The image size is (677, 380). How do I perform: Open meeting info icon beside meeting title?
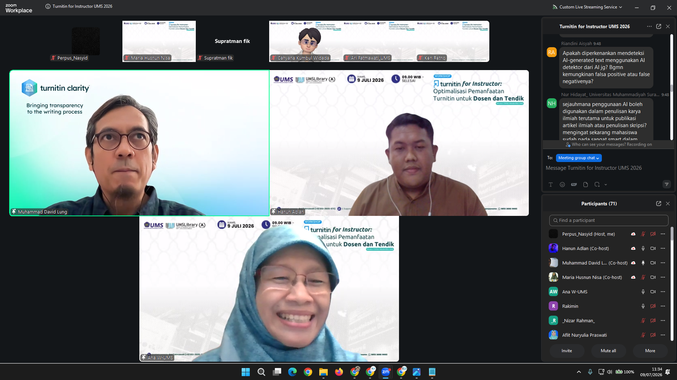tap(48, 6)
